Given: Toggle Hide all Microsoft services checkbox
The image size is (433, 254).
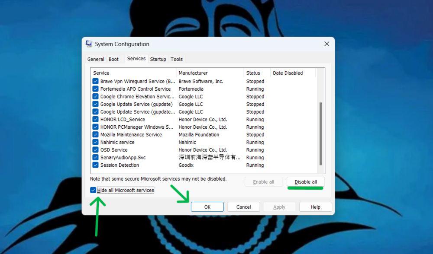Looking at the screenshot, I should [x=93, y=190].
